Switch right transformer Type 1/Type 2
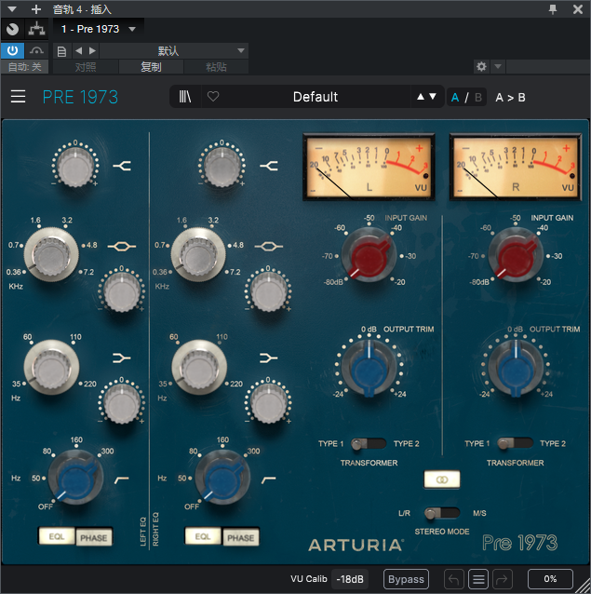591x594 pixels. (515, 443)
